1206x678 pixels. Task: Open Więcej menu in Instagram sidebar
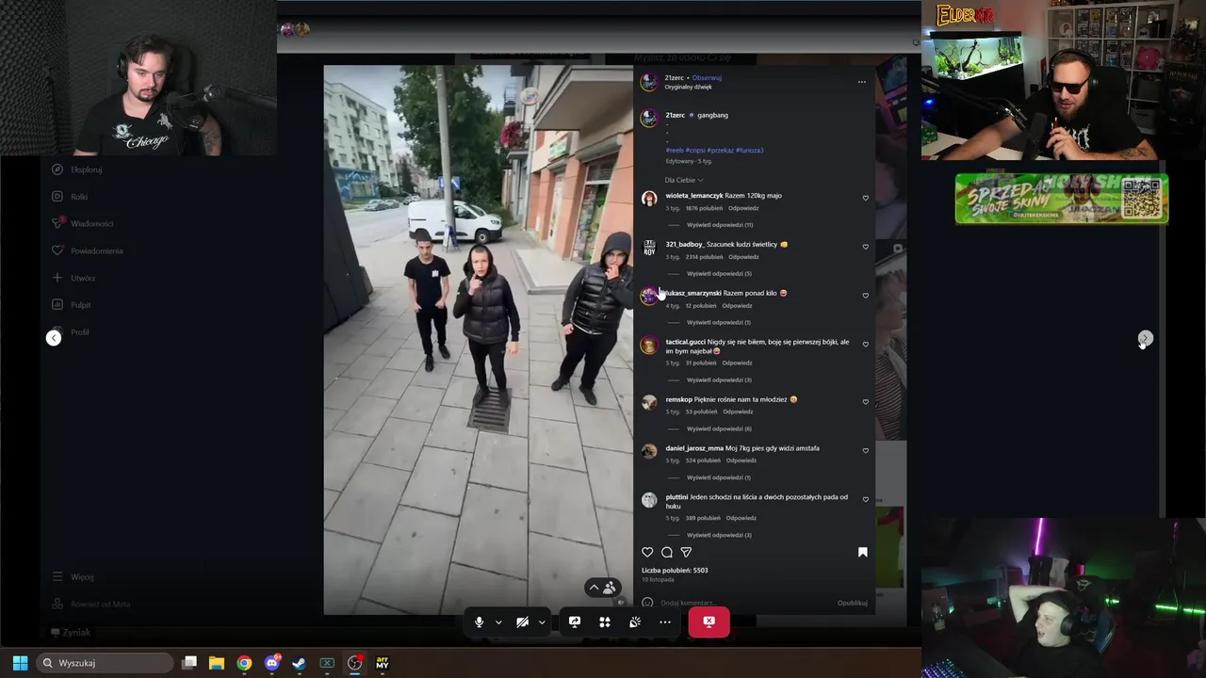(x=73, y=576)
